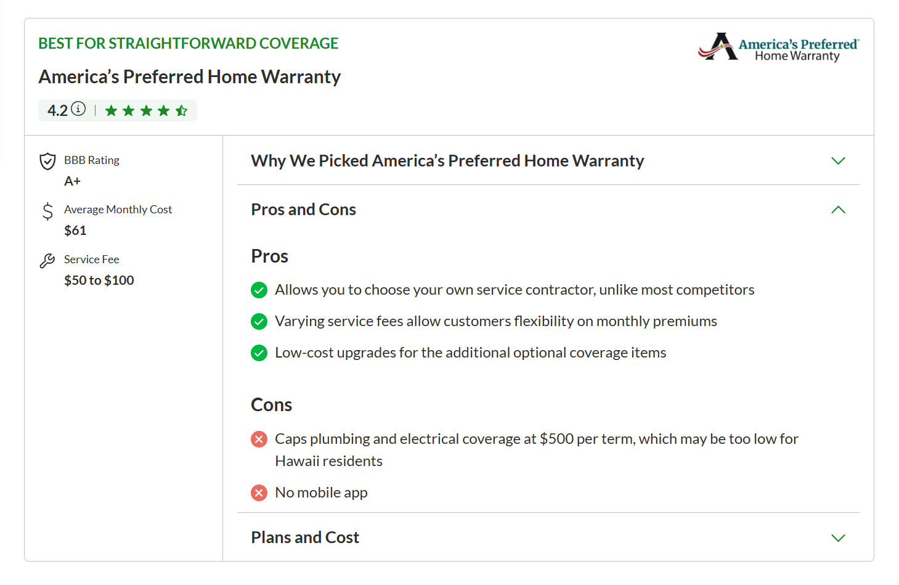Image resolution: width=899 pixels, height=585 pixels.
Task: Click the red X beside plumbing coverage cap
Action: 259,439
